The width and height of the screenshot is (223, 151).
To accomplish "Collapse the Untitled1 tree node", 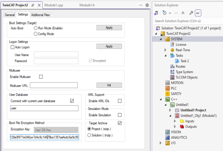I will pyautogui.click(x=165, y=105).
